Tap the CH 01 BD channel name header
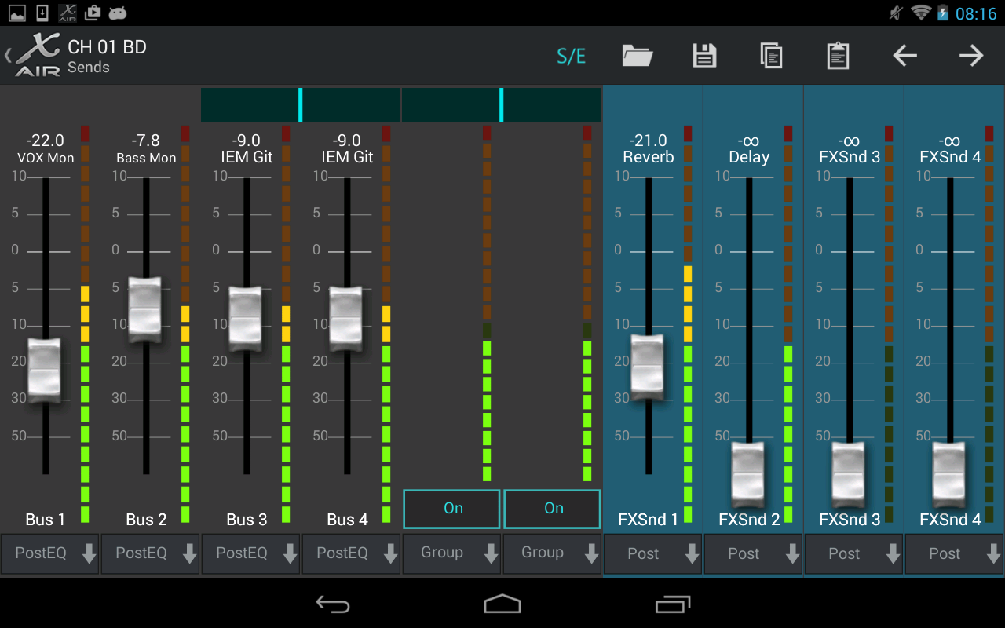The width and height of the screenshot is (1005, 628). 108,47
